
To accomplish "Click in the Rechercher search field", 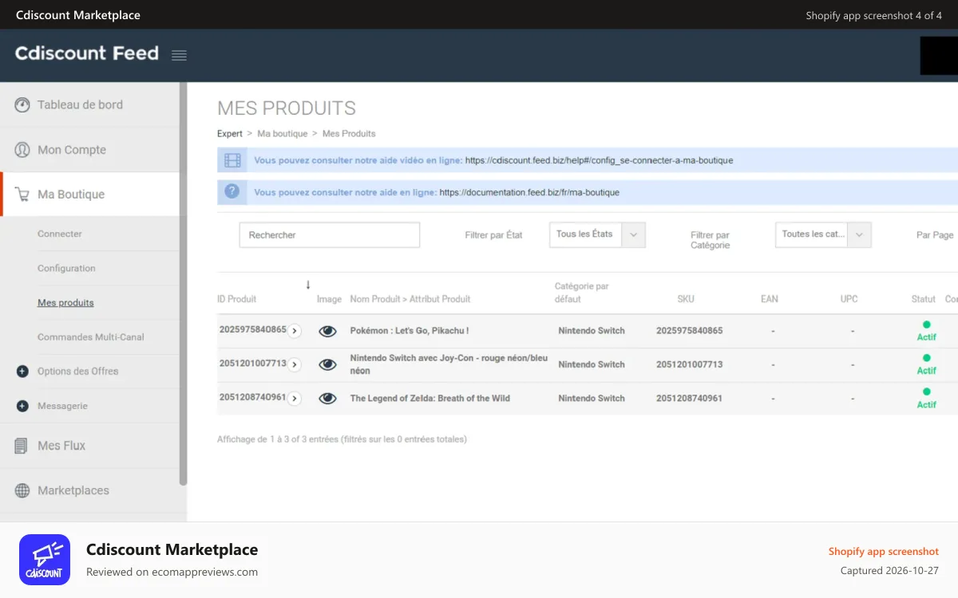I will coord(330,235).
